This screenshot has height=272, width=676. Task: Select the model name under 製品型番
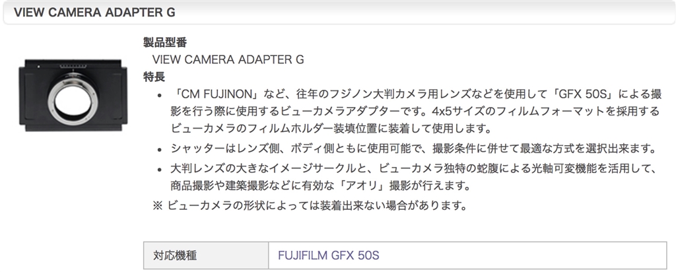point(228,59)
